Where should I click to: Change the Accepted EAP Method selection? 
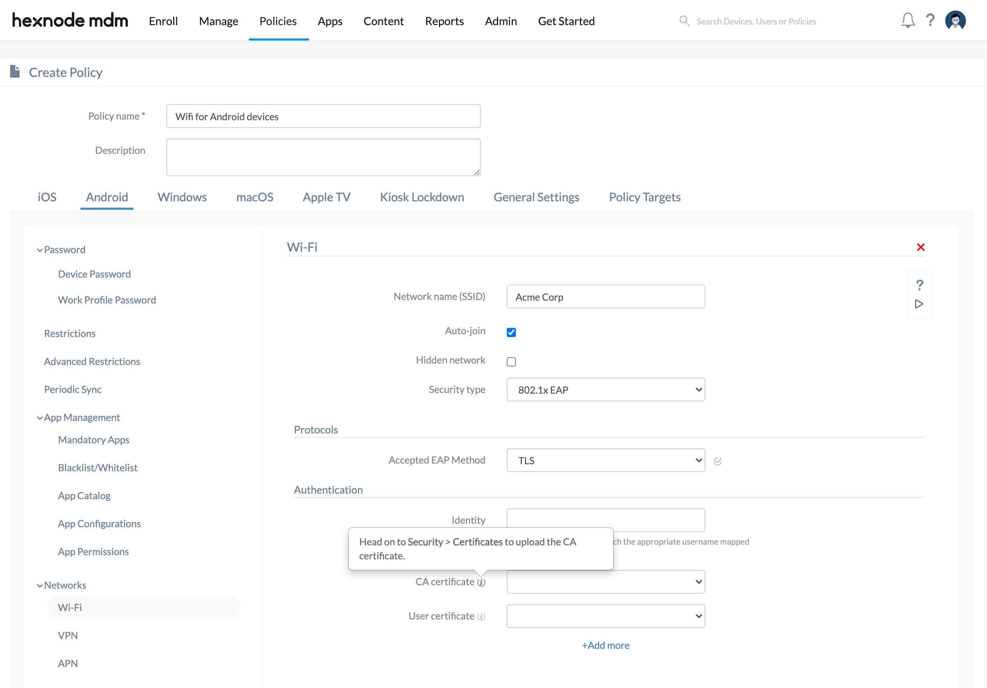pos(605,460)
